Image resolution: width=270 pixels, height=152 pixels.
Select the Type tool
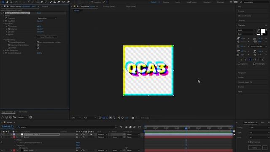click(46, 2)
